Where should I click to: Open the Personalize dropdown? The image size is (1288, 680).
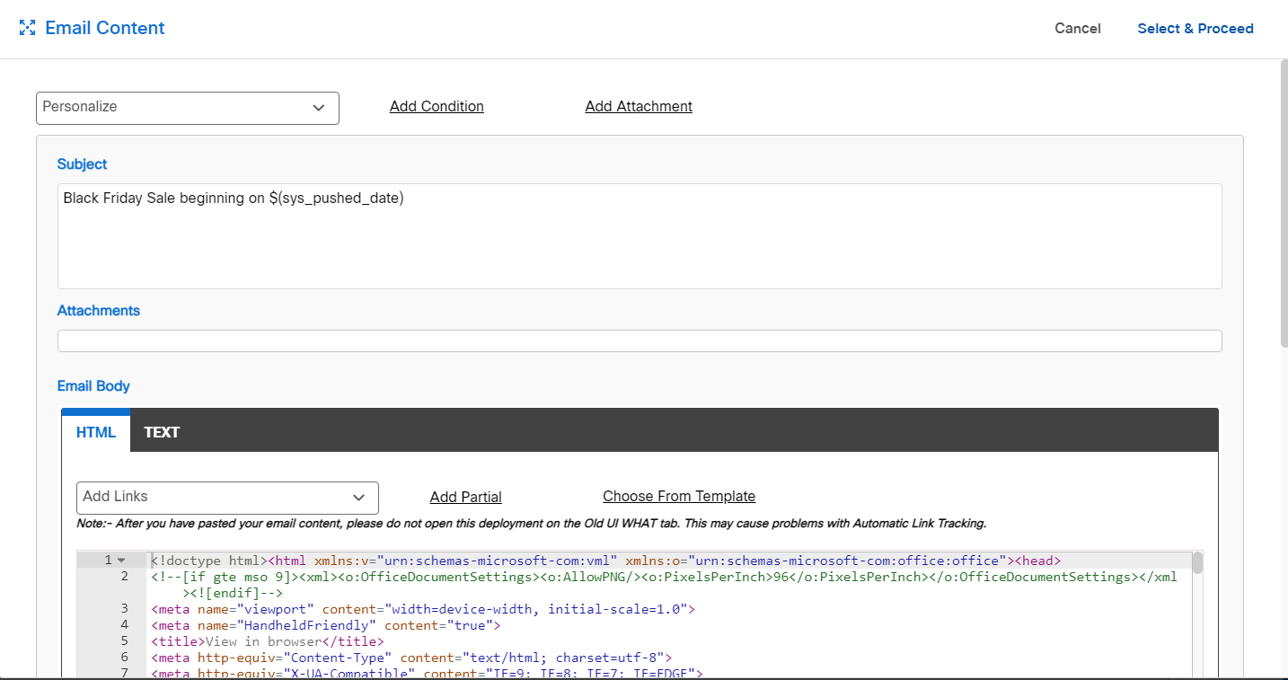(188, 108)
